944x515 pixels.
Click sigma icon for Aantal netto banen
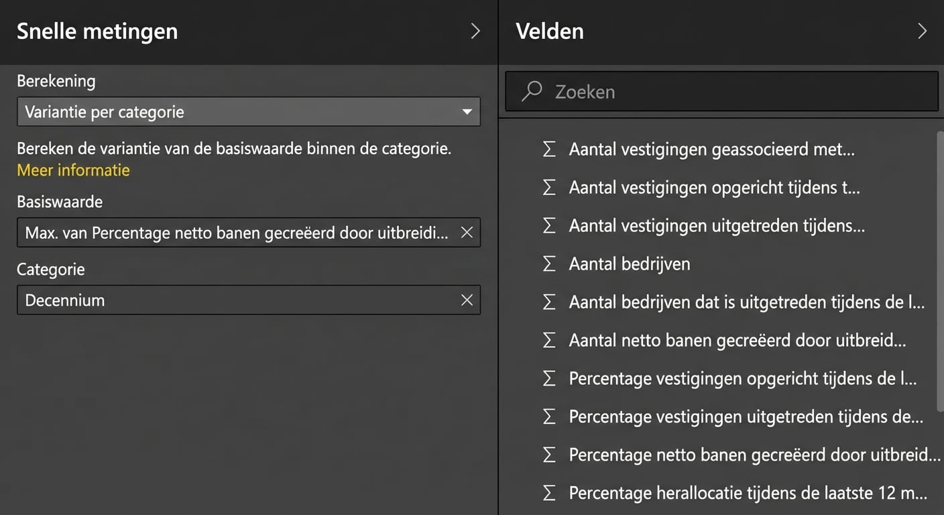[549, 341]
